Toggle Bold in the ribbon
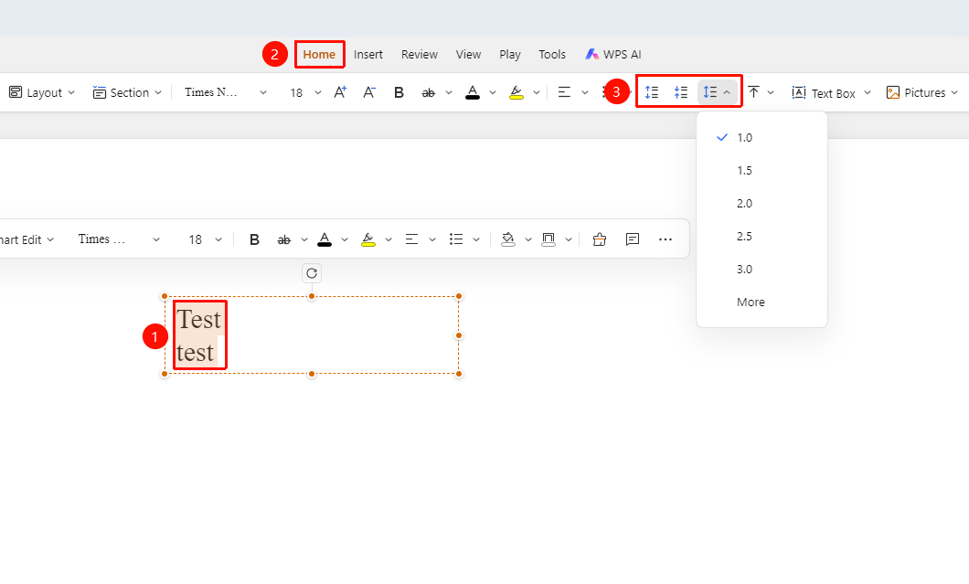 (x=399, y=92)
